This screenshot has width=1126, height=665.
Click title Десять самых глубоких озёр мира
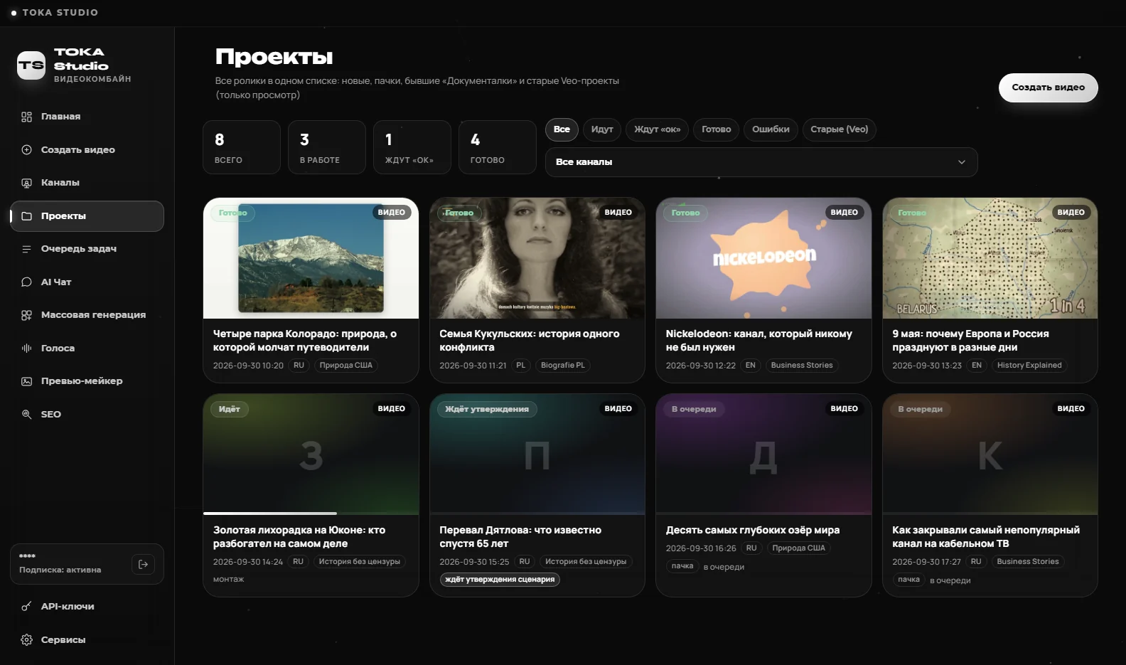[753, 531]
